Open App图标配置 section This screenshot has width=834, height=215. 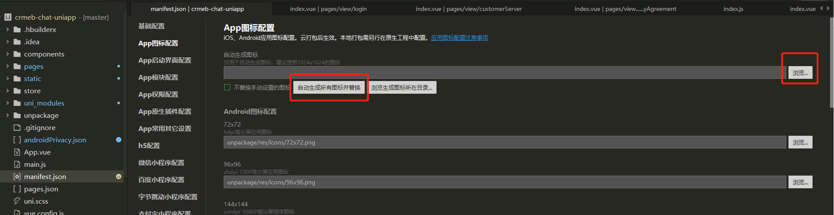coord(158,43)
